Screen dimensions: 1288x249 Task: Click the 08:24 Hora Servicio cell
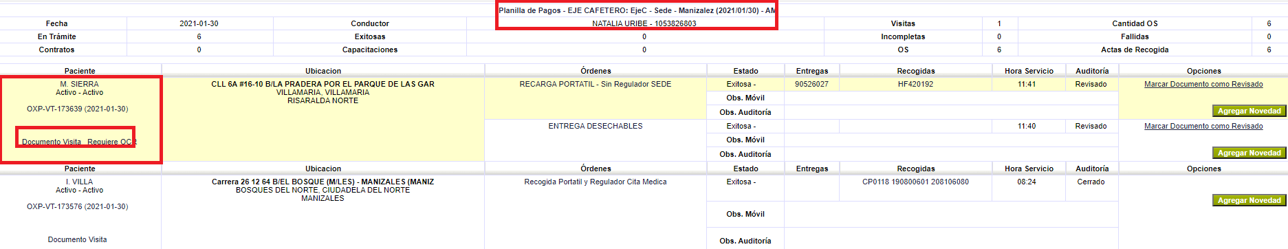tap(1027, 182)
